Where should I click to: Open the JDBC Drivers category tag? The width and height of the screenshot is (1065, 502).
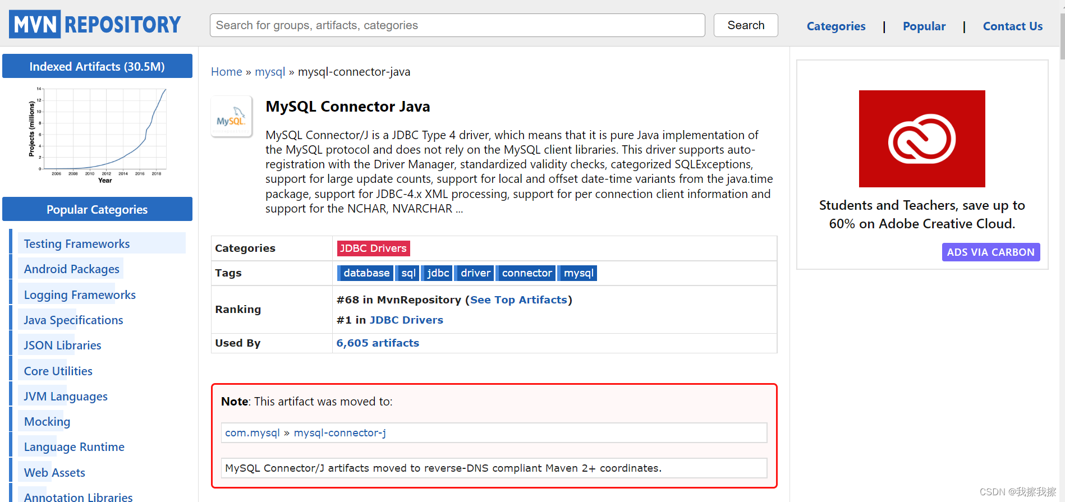(x=373, y=248)
